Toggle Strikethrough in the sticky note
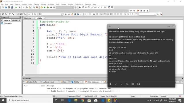This screenshot has width=184, height=103. pyautogui.click(x=127, y=84)
